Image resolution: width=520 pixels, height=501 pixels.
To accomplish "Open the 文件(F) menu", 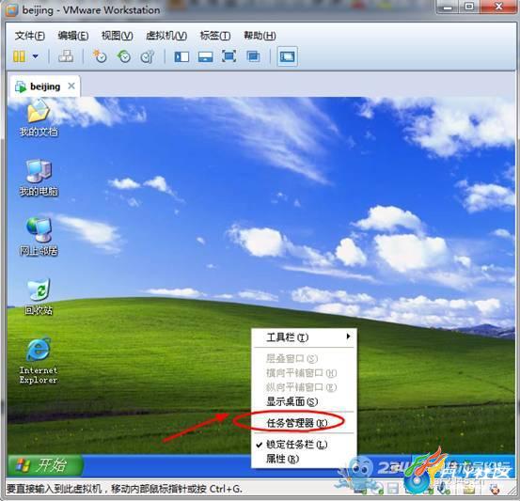I will pyautogui.click(x=29, y=35).
